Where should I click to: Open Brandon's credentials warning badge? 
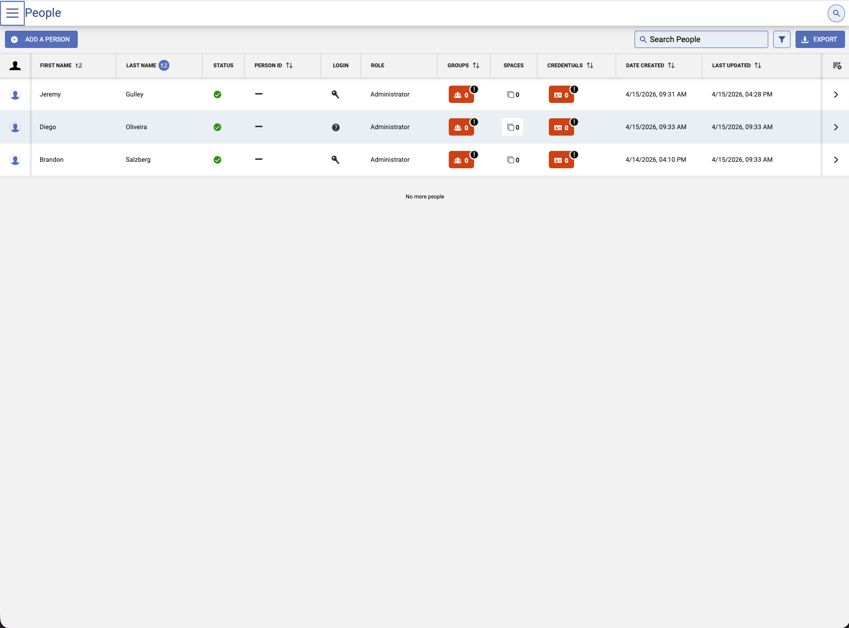pos(561,160)
